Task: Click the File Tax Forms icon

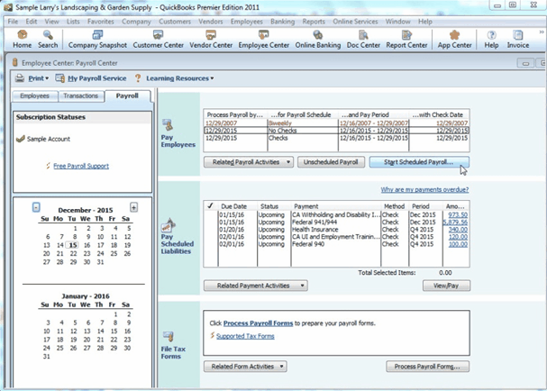Action: coord(169,337)
